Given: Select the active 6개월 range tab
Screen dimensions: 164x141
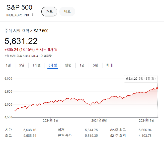Looking at the screenshot, I should point(53,66).
